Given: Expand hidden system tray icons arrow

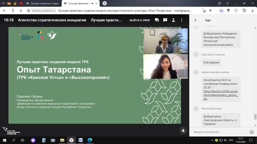Looking at the screenshot, I should [212, 140].
